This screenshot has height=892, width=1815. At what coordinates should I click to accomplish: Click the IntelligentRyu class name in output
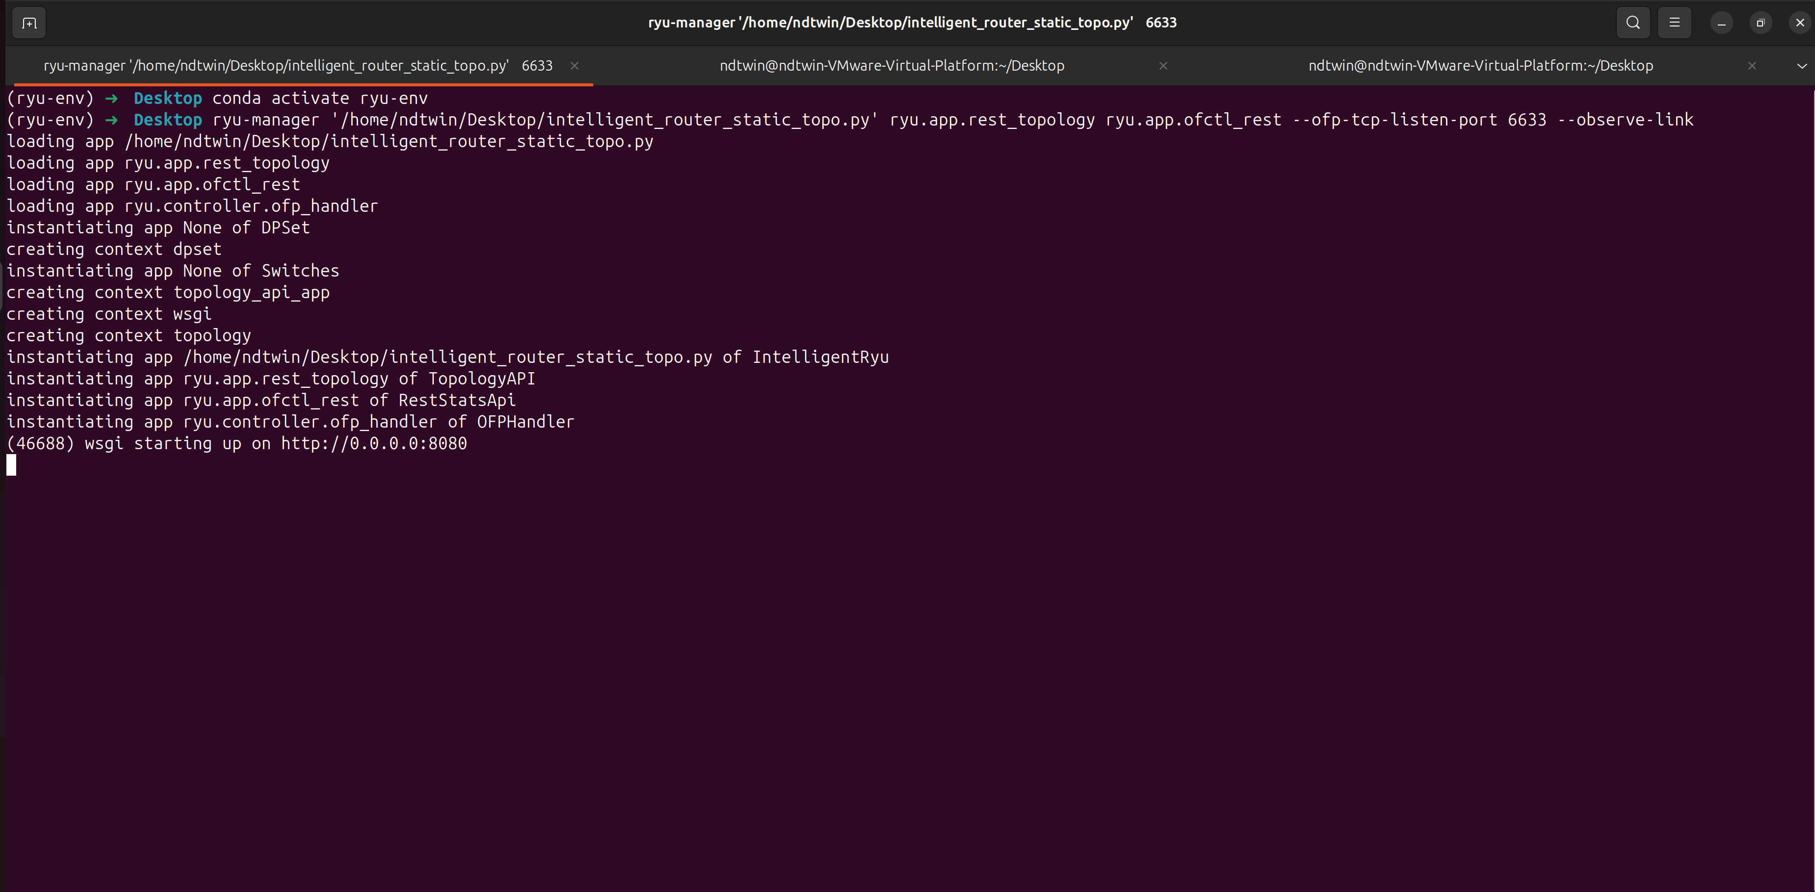tap(820, 357)
